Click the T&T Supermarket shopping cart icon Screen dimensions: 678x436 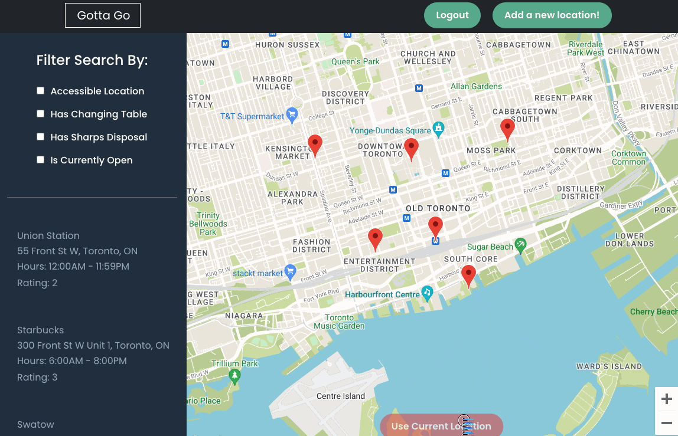pyautogui.click(x=292, y=116)
